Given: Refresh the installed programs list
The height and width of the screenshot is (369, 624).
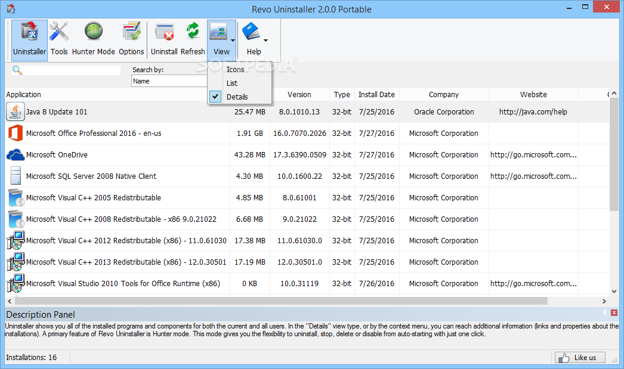Looking at the screenshot, I should (x=193, y=40).
